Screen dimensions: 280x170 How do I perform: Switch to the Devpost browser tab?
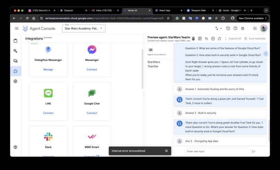74,10
